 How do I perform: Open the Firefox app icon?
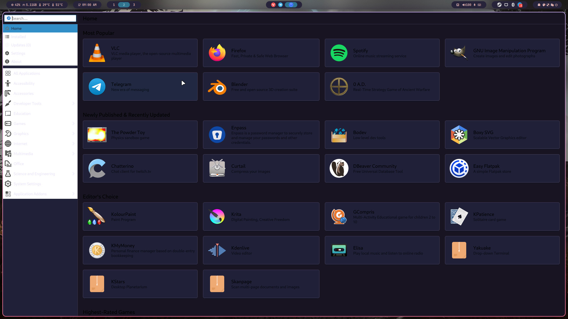click(x=217, y=53)
